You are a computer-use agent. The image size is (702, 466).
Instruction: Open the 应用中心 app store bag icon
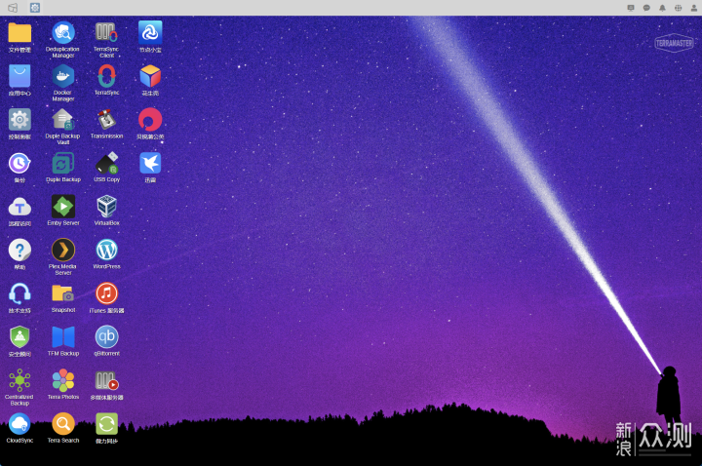pyautogui.click(x=19, y=76)
